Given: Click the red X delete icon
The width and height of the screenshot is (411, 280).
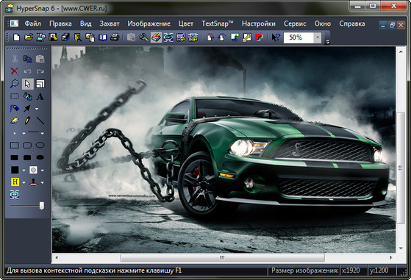Looking at the screenshot, I should pyautogui.click(x=15, y=71).
